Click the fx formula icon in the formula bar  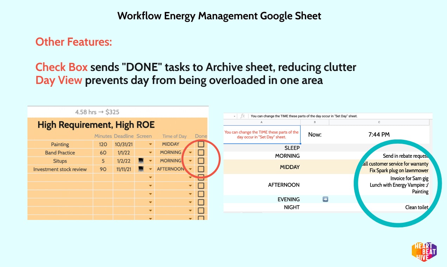tap(243, 116)
